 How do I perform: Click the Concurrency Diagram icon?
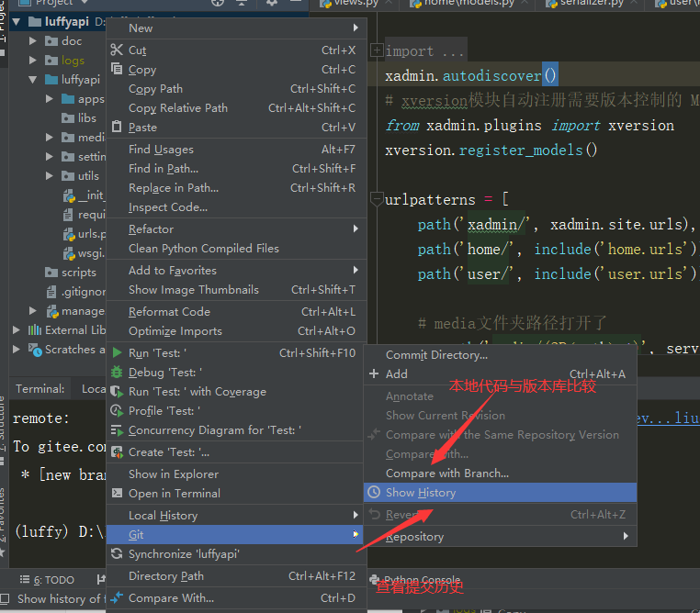coord(117,430)
